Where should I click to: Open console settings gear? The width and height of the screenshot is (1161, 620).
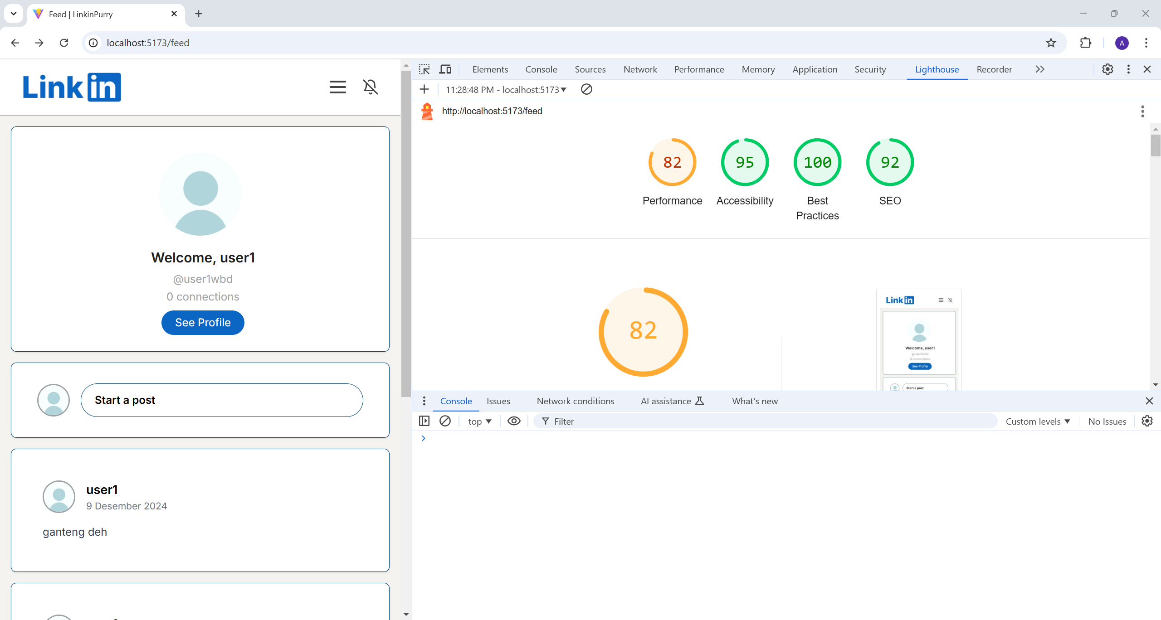tap(1147, 421)
